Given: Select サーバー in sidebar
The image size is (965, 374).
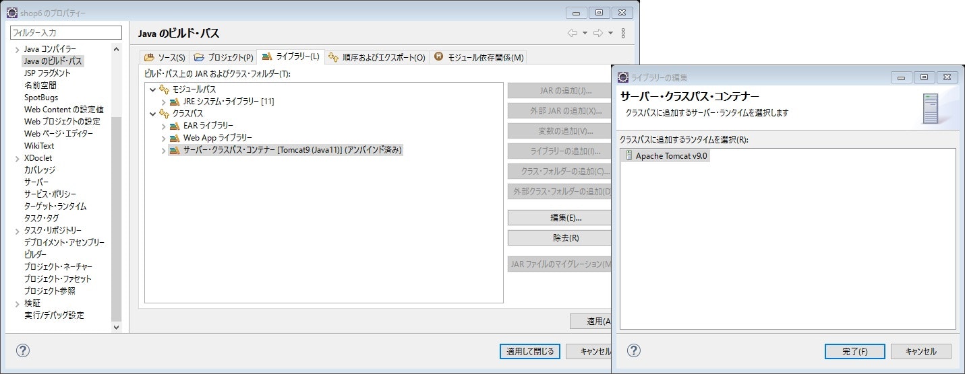Looking at the screenshot, I should tap(36, 182).
